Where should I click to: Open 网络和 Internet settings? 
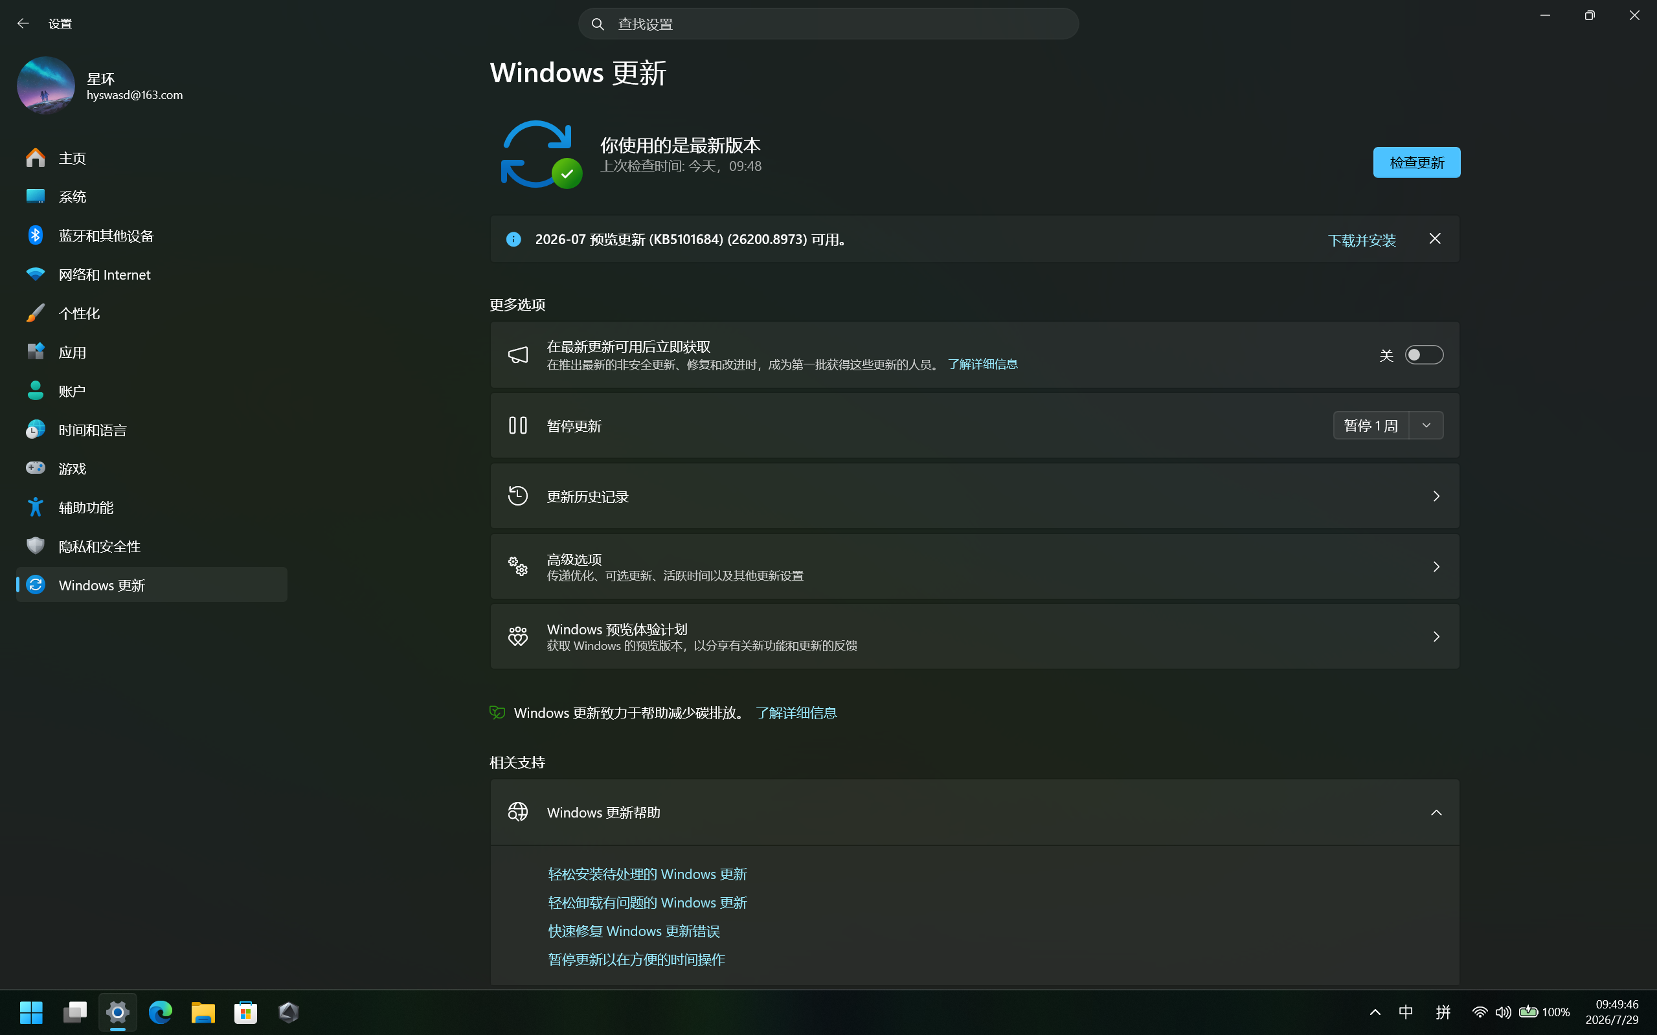point(151,274)
